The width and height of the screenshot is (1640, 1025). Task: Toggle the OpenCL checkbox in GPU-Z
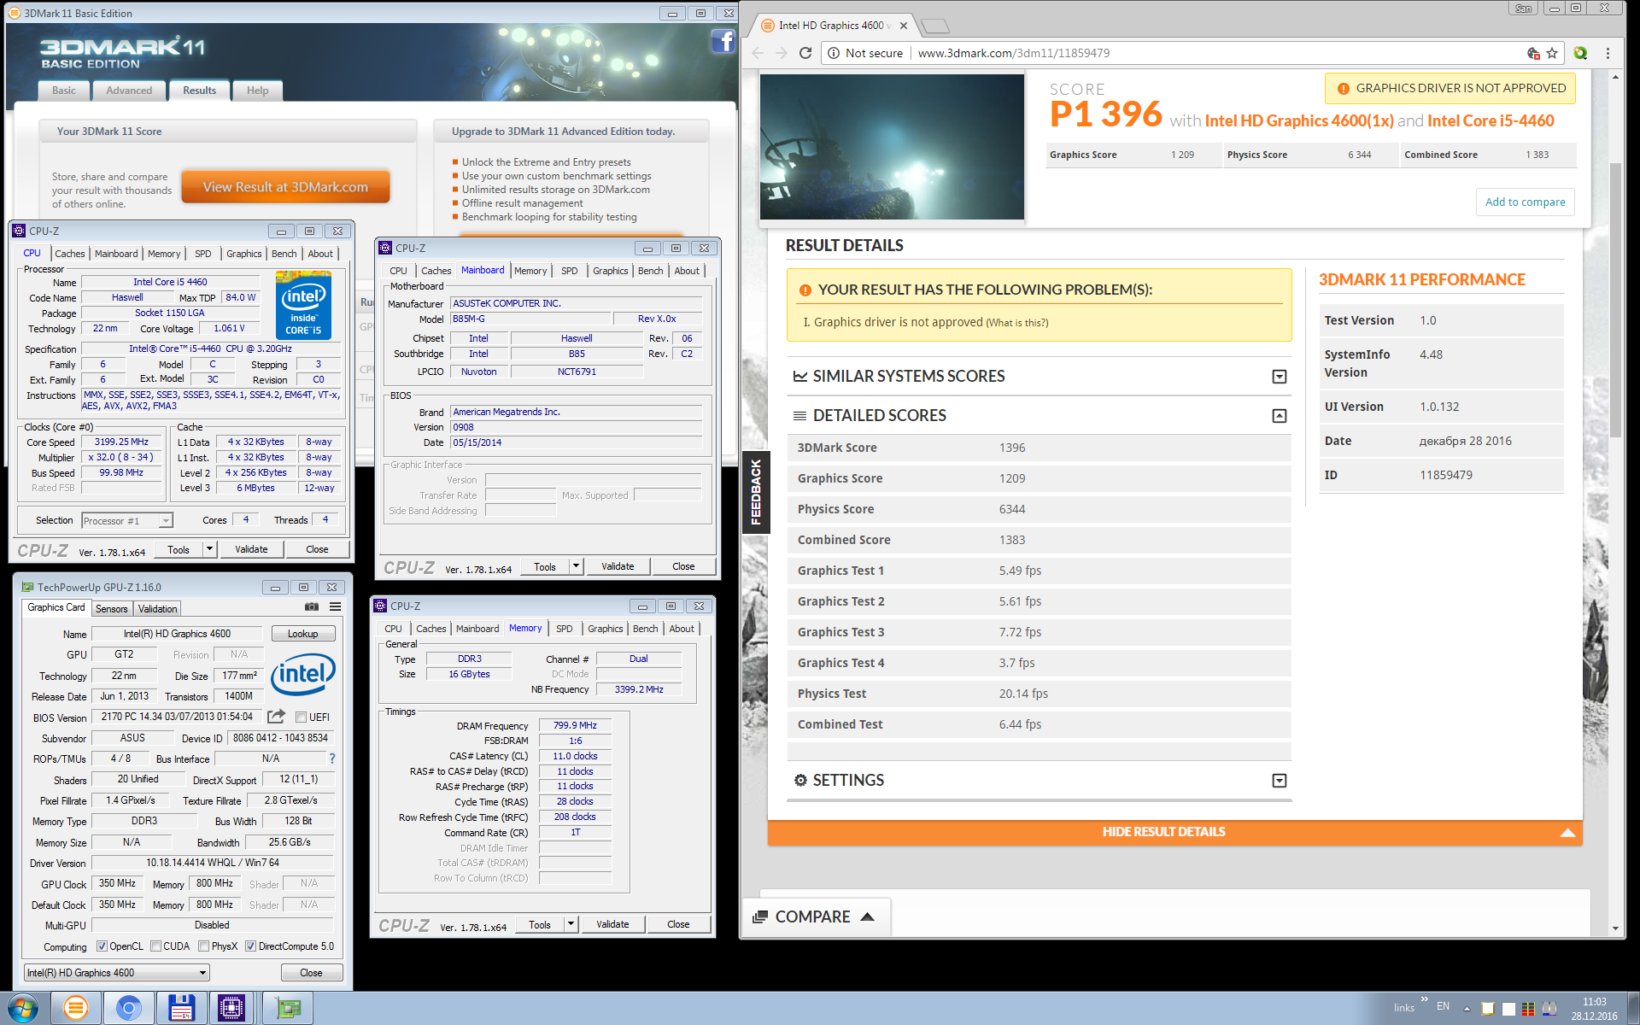[102, 946]
